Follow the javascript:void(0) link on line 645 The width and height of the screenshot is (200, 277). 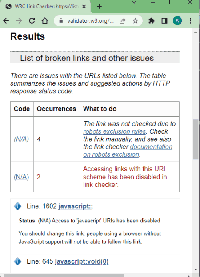click(81, 261)
